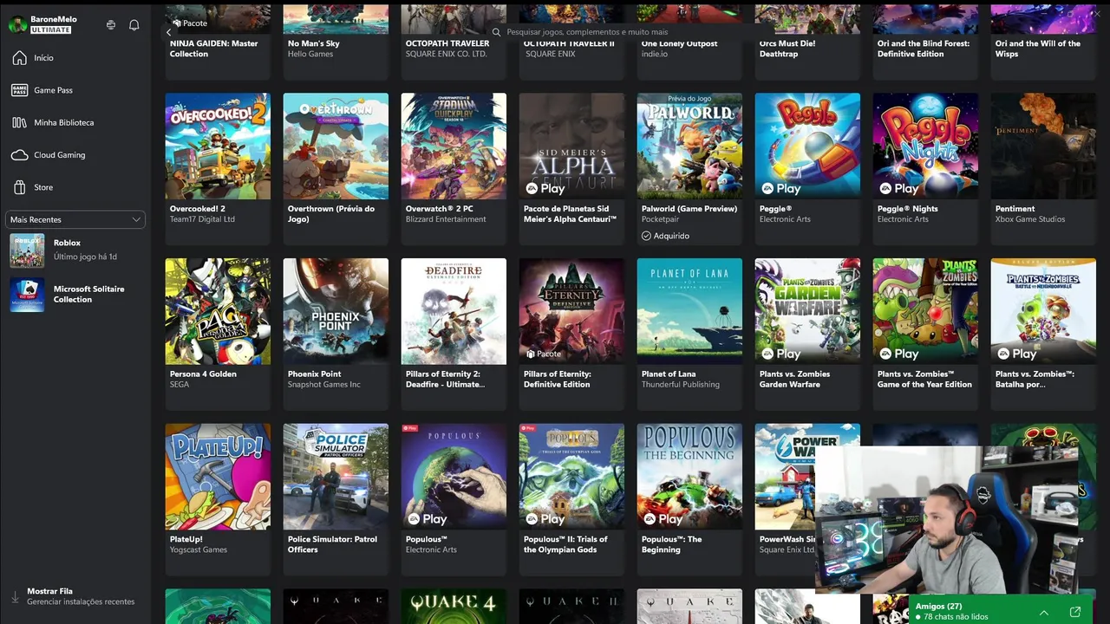Click the No Man's Sky title
Image resolution: width=1110 pixels, height=624 pixels.
click(314, 43)
